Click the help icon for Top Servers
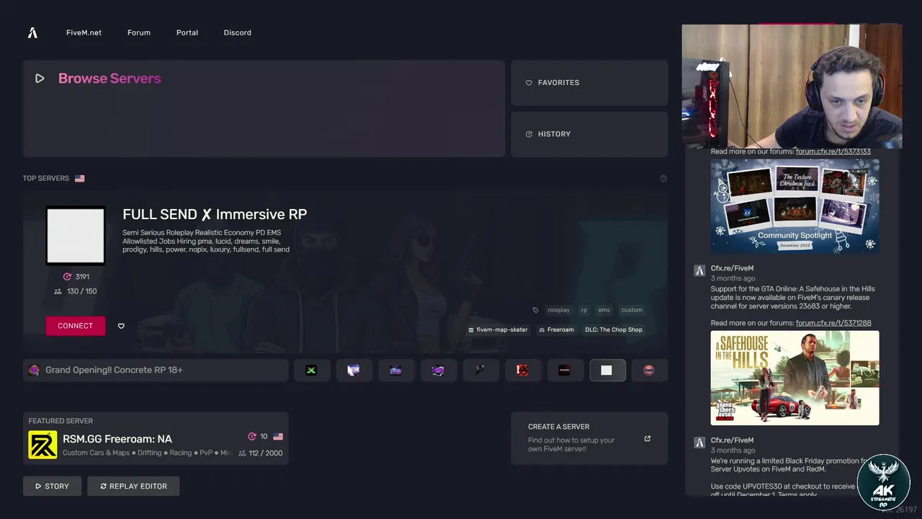The width and height of the screenshot is (922, 519). (663, 178)
